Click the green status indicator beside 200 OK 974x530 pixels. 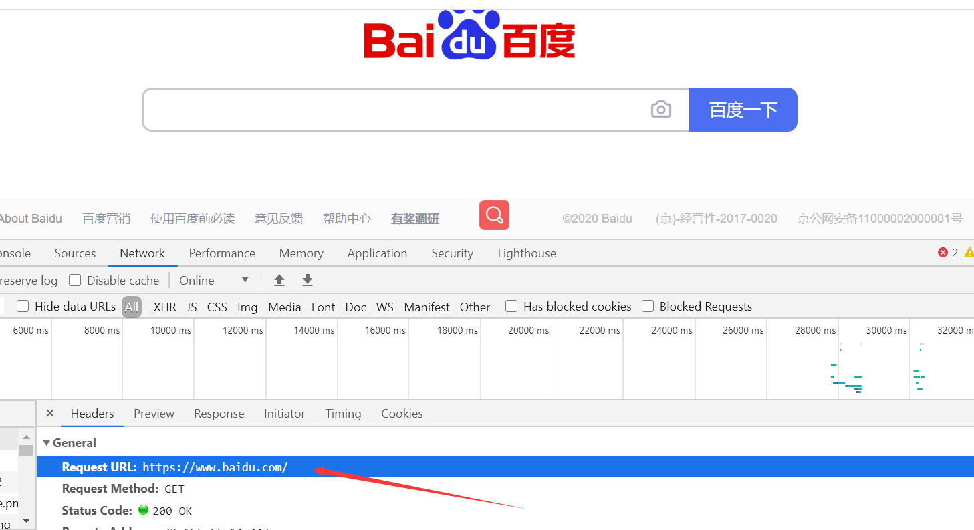[144, 510]
